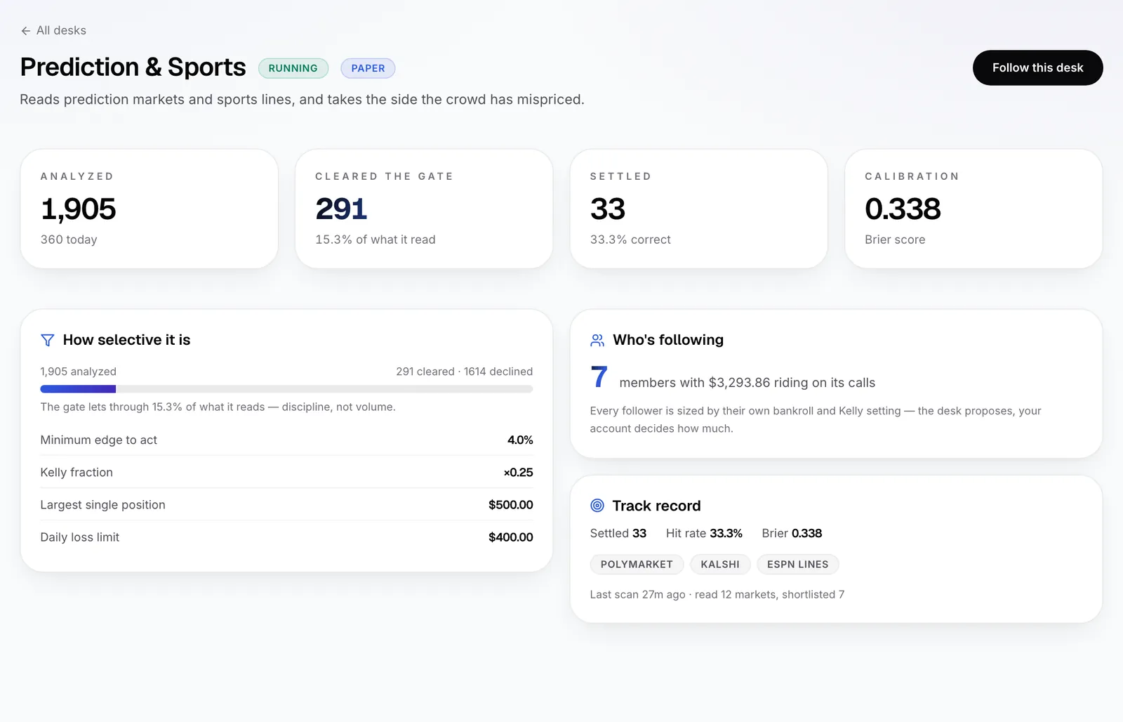The height and width of the screenshot is (722, 1123).
Task: Click the How selective it is heading
Action: (126, 340)
